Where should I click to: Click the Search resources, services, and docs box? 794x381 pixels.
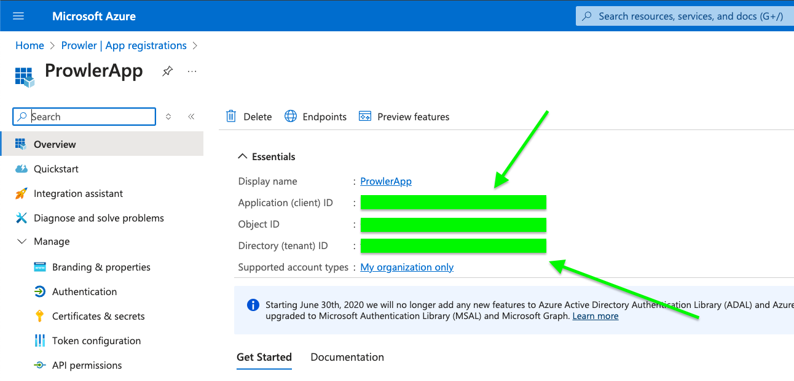685,16
